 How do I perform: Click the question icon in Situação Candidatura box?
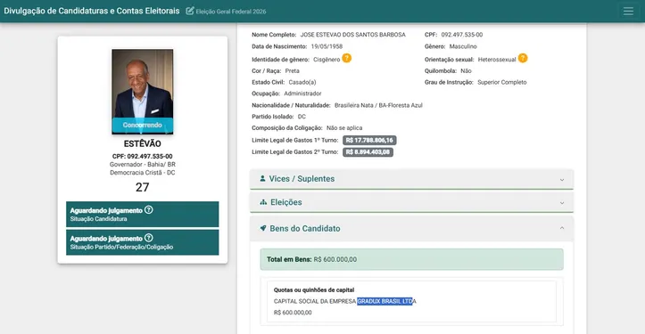click(149, 210)
